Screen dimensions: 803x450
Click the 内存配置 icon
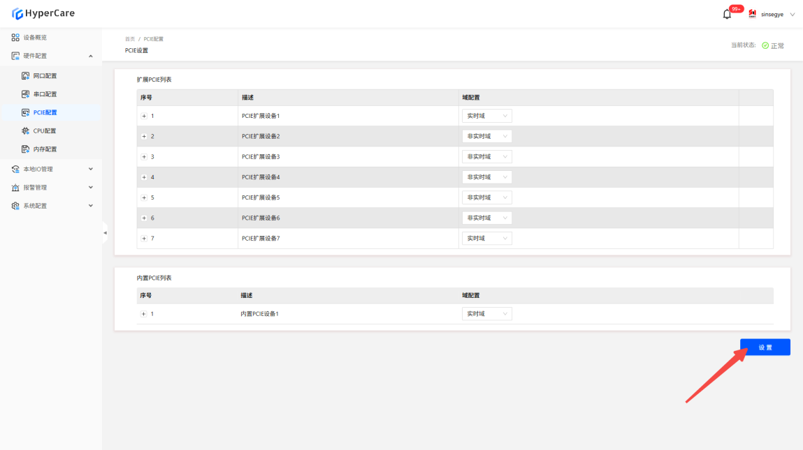point(25,149)
